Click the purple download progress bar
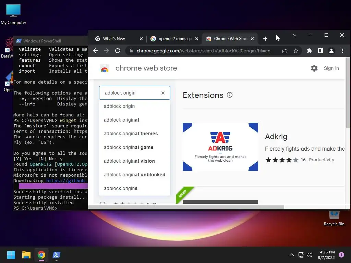The height and width of the screenshot is (263, 351). pos(53,186)
